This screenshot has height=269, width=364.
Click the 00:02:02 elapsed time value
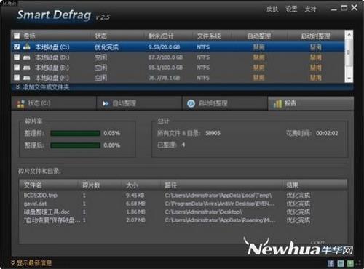(x=327, y=133)
